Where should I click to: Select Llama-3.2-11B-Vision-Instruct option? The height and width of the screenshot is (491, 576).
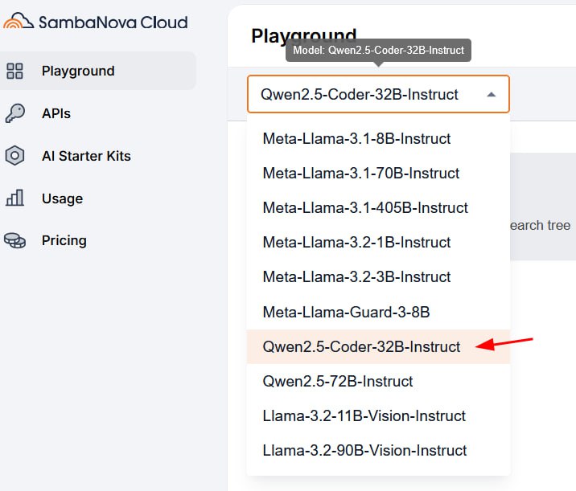click(x=364, y=415)
